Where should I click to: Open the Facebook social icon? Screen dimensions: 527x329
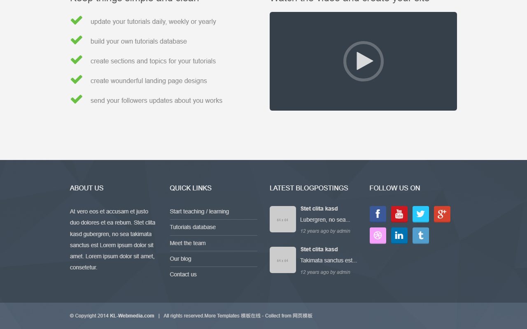click(378, 214)
